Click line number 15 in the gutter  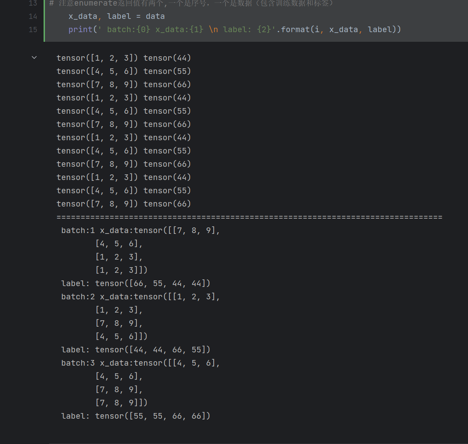tap(33, 30)
